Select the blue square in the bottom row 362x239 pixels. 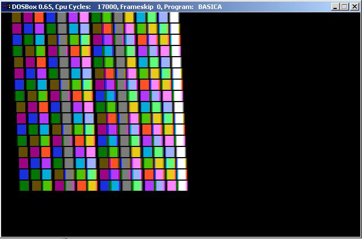click(104, 186)
